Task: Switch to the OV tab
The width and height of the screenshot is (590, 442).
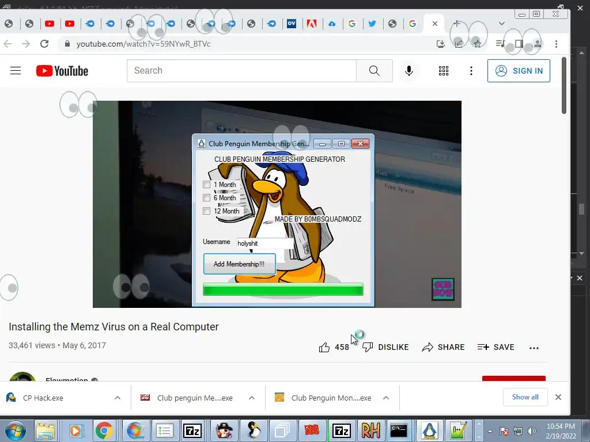Action: point(292,24)
